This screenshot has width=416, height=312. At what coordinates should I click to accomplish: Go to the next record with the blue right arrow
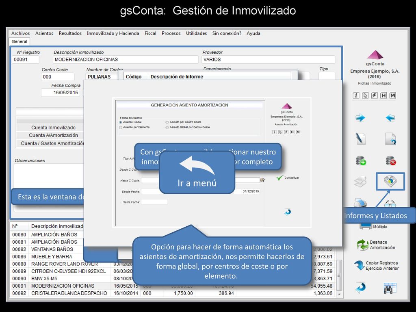pyautogui.click(x=360, y=118)
